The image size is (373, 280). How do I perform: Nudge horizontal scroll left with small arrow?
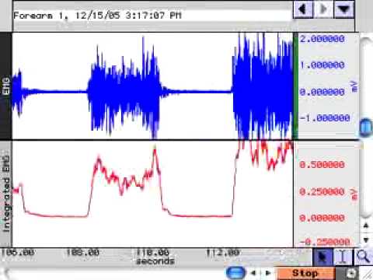pyautogui.click(x=253, y=273)
